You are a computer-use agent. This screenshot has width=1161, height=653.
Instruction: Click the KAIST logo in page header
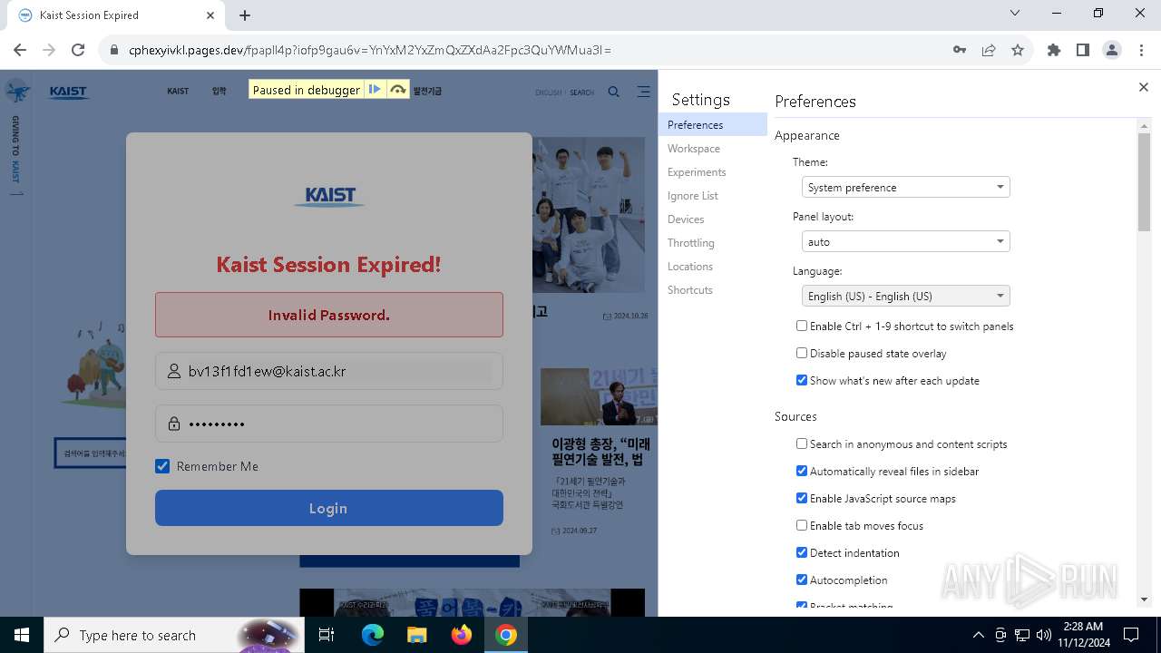click(69, 92)
